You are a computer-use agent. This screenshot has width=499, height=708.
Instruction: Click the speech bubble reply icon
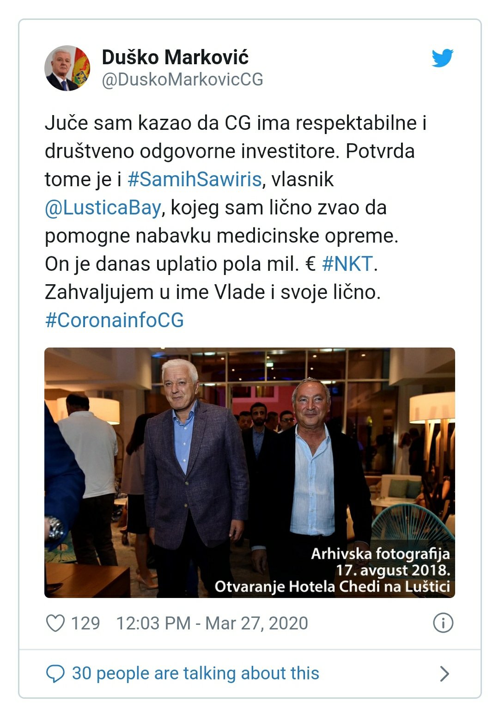[55, 674]
